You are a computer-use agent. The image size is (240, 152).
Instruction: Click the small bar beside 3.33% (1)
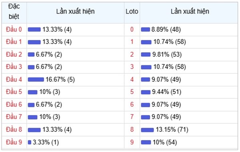[30, 142]
